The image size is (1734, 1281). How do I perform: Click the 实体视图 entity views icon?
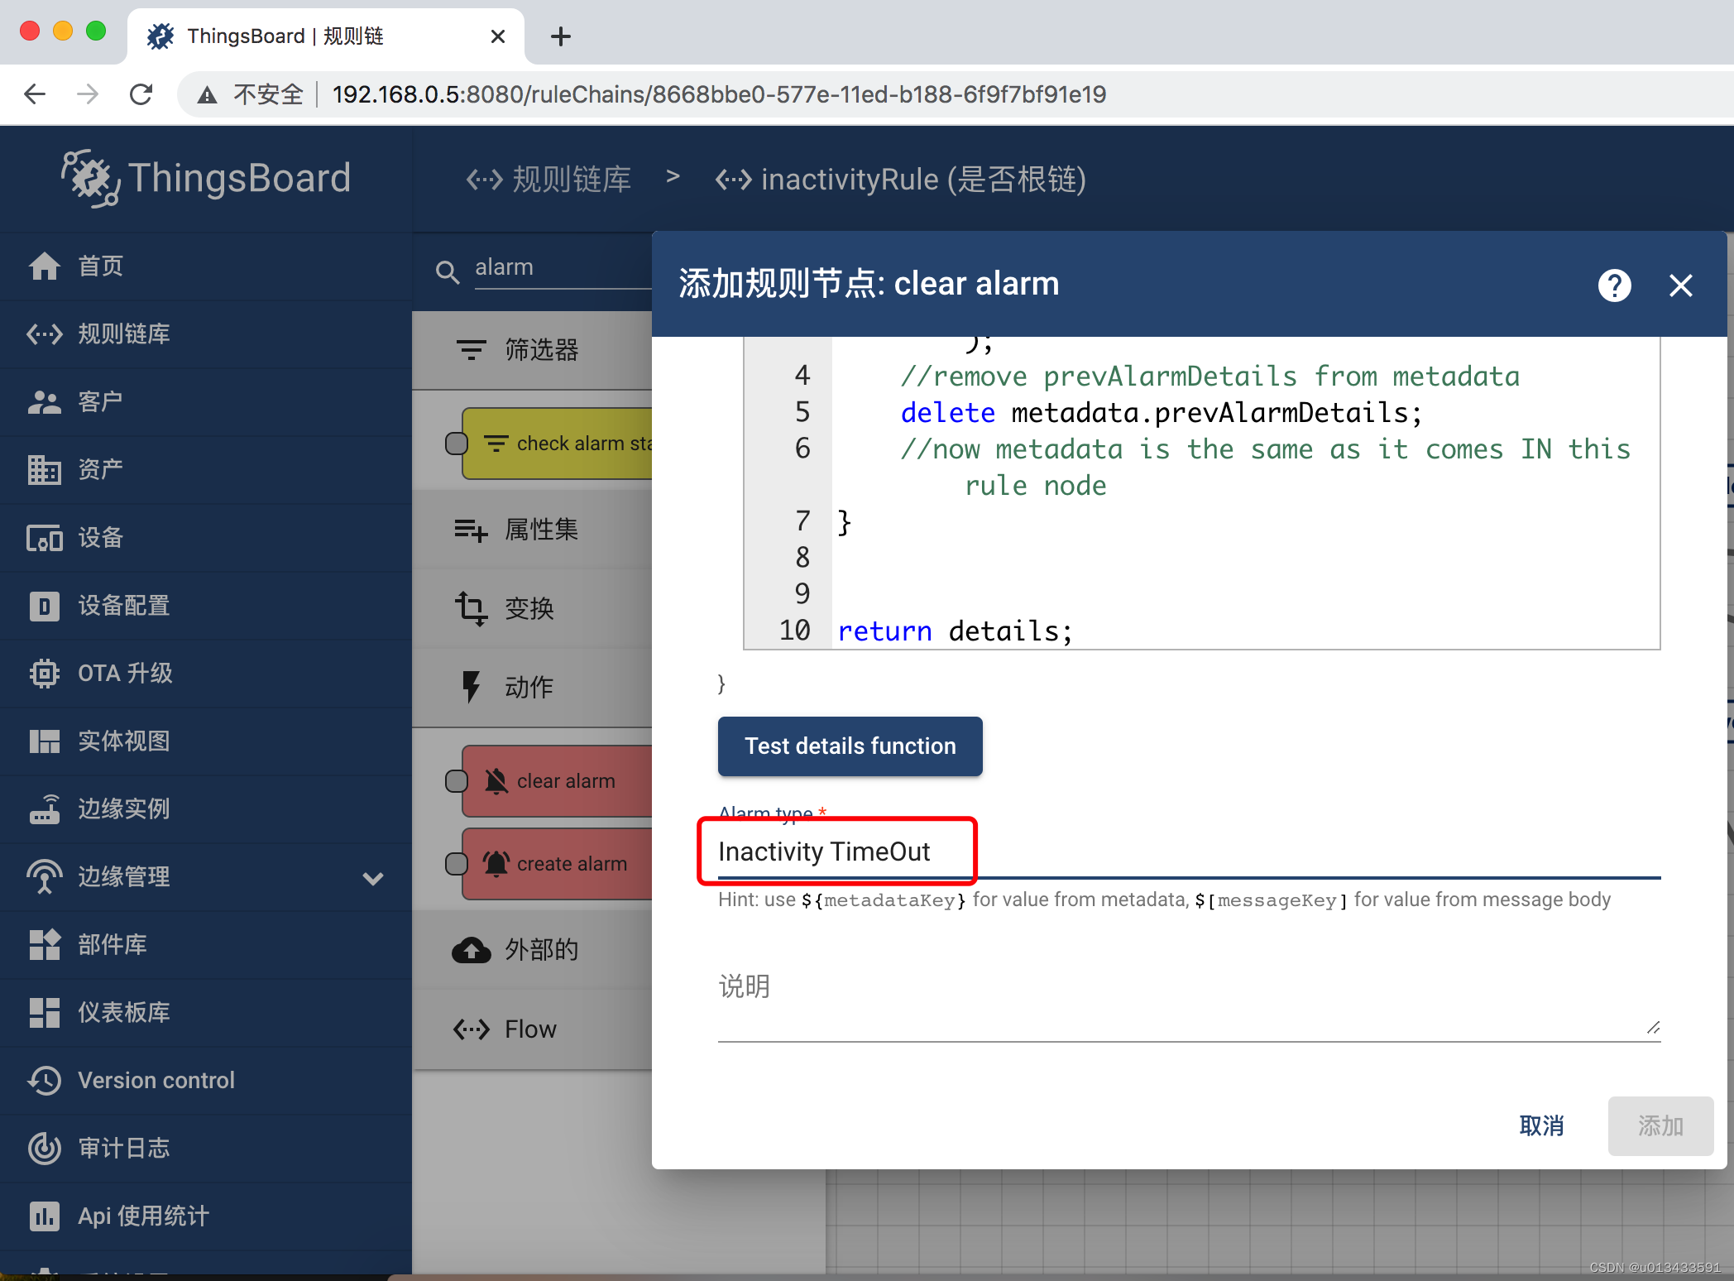(x=45, y=741)
